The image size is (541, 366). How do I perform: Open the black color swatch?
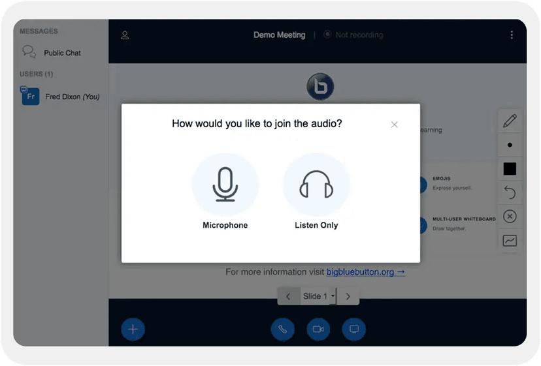coord(510,169)
